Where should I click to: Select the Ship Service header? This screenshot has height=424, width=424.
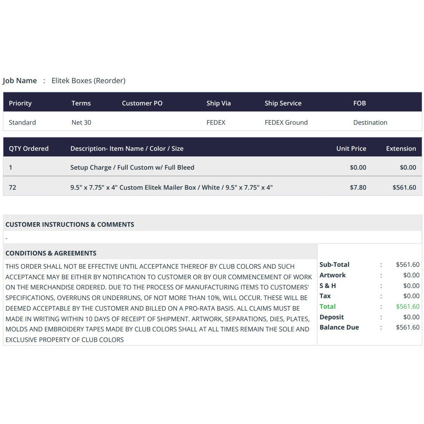[x=283, y=103]
